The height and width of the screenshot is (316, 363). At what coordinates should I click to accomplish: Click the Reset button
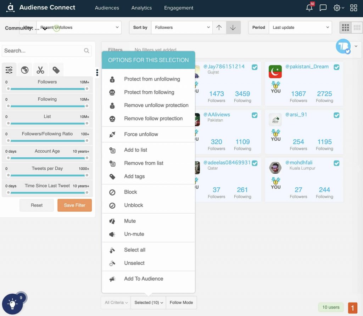click(x=37, y=205)
